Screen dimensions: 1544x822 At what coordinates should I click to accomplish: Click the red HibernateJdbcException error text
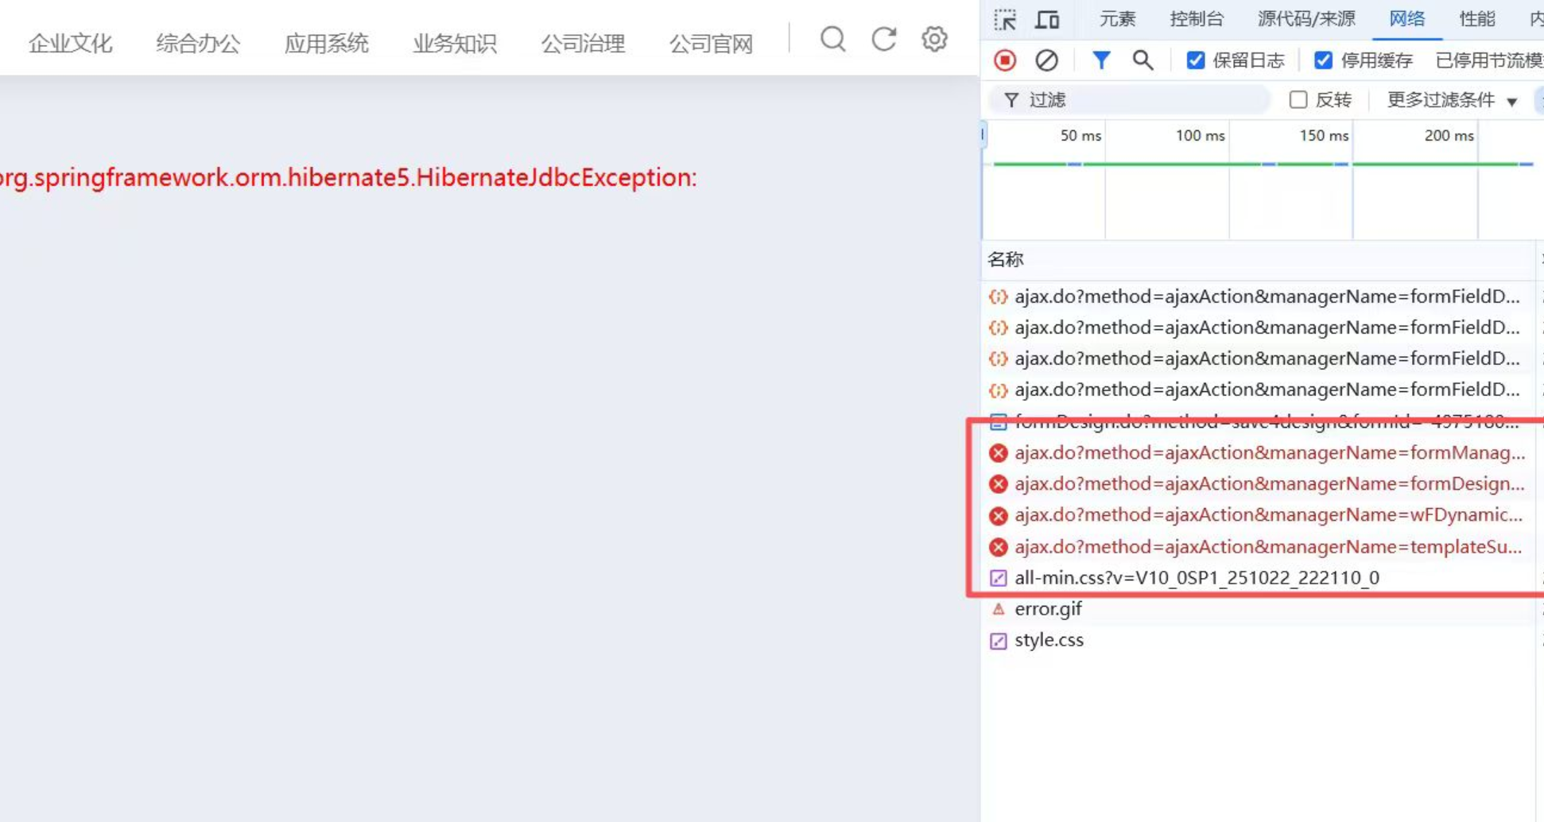pyautogui.click(x=348, y=177)
